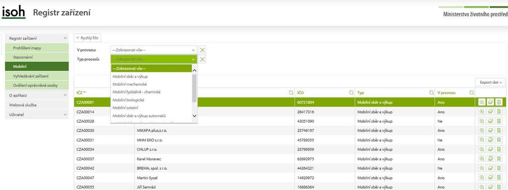Screen dimensions: 508x190
Task: Open magnifier detail icon for MHM EKO row
Action: tap(482, 140)
